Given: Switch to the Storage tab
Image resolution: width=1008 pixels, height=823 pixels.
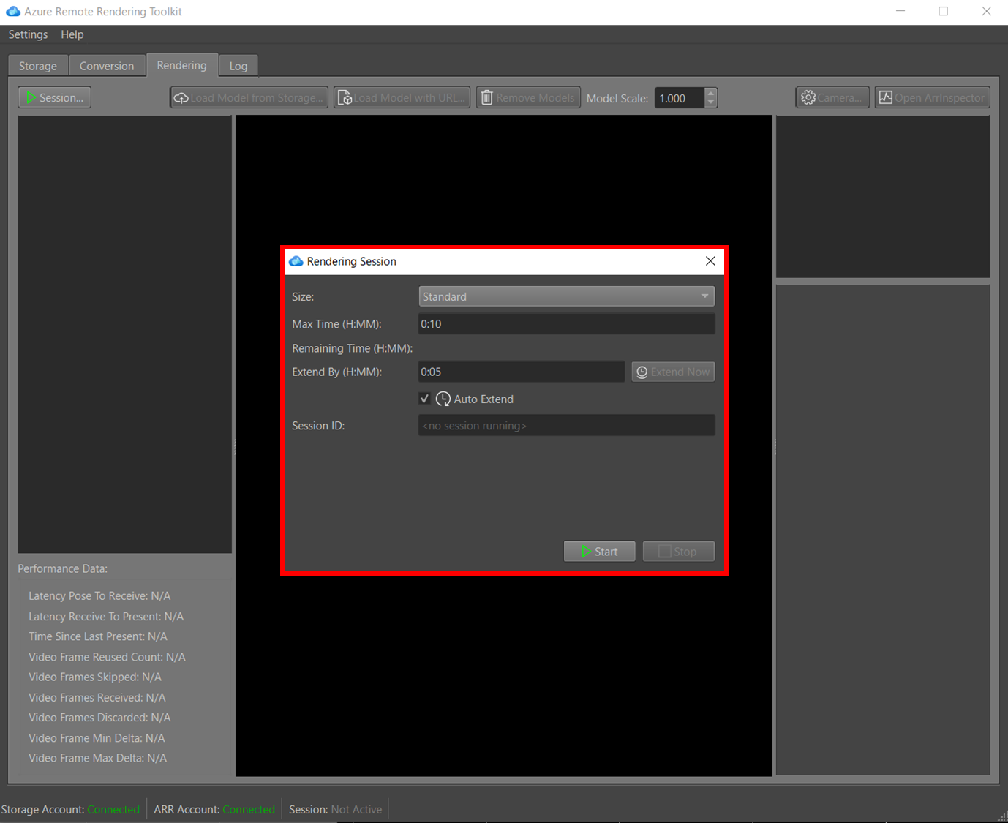Looking at the screenshot, I should tap(37, 65).
